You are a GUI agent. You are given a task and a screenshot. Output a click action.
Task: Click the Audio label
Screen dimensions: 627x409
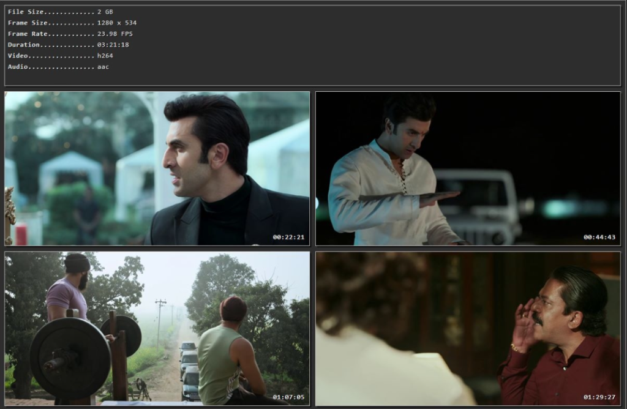click(18, 67)
